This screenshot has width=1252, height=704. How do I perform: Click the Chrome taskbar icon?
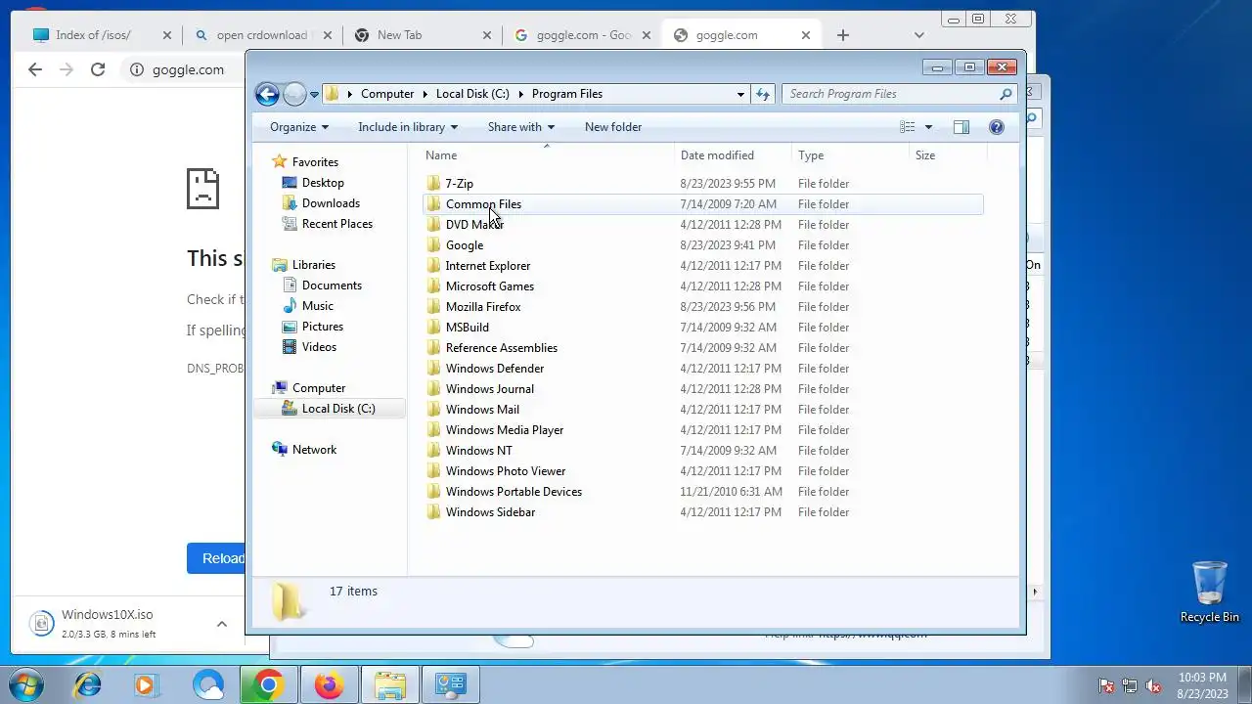click(268, 685)
